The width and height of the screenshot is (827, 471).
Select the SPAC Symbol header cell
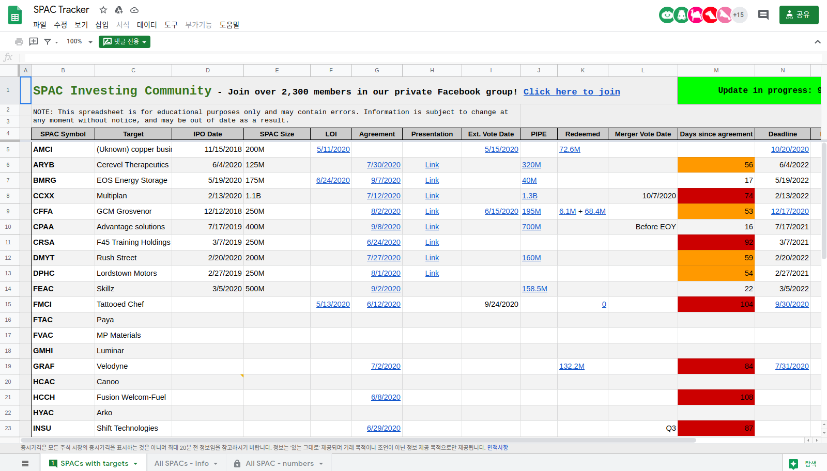tap(63, 134)
